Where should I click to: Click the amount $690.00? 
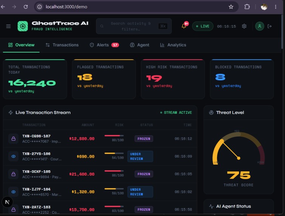point(86,156)
